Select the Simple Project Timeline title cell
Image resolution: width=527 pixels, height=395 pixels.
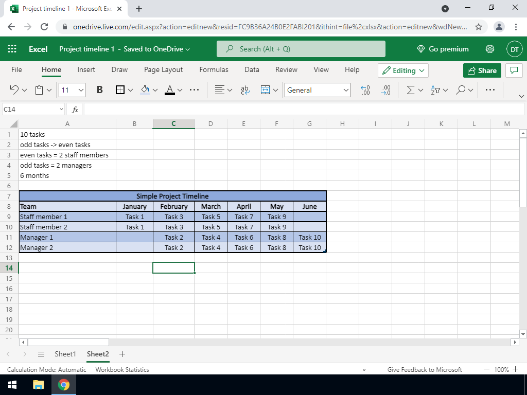[x=172, y=196]
